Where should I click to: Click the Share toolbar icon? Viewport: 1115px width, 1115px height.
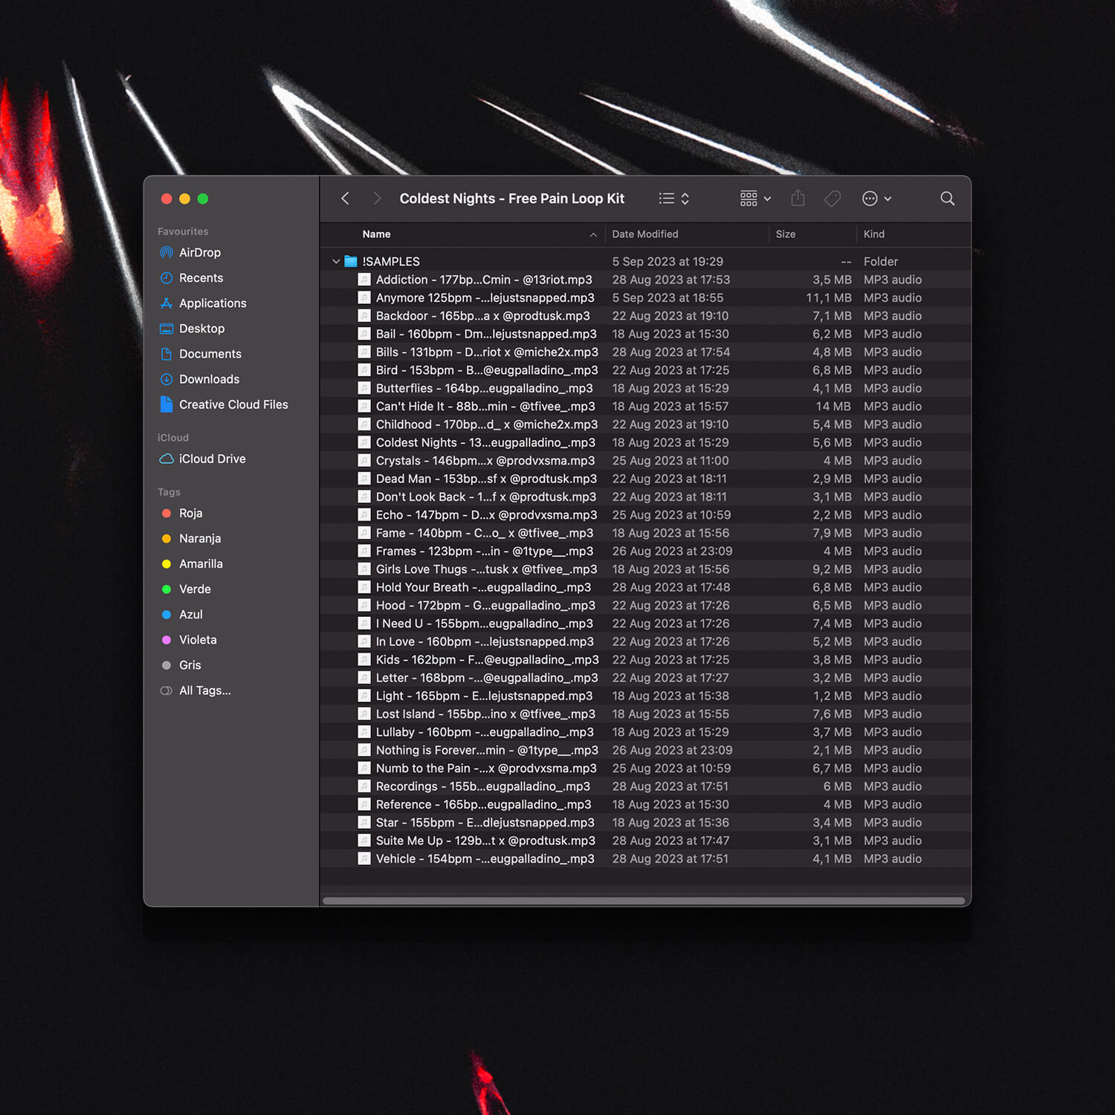[798, 198]
